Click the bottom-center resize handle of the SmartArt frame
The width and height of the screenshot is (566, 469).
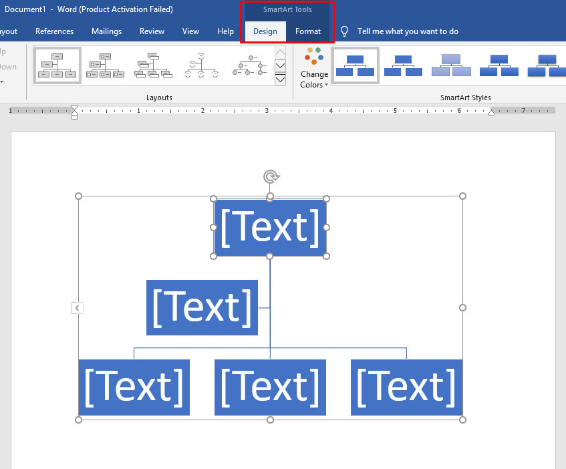point(270,420)
